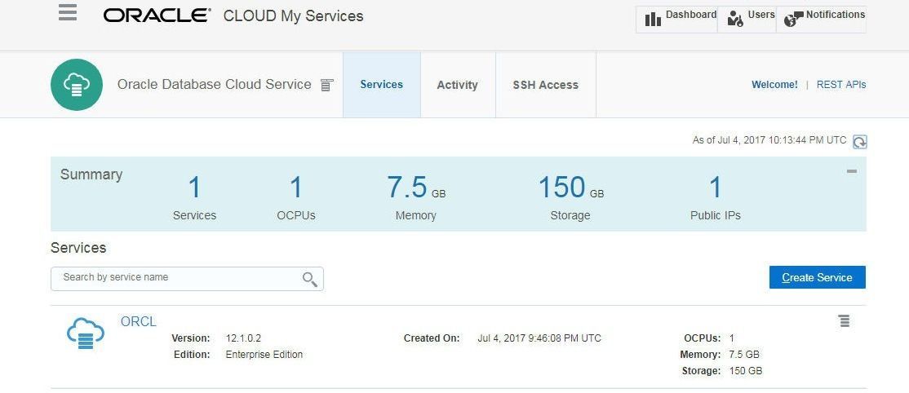Click the Oracle Database Cloud Service title
Viewport: 909px width, 393px height.
(215, 85)
